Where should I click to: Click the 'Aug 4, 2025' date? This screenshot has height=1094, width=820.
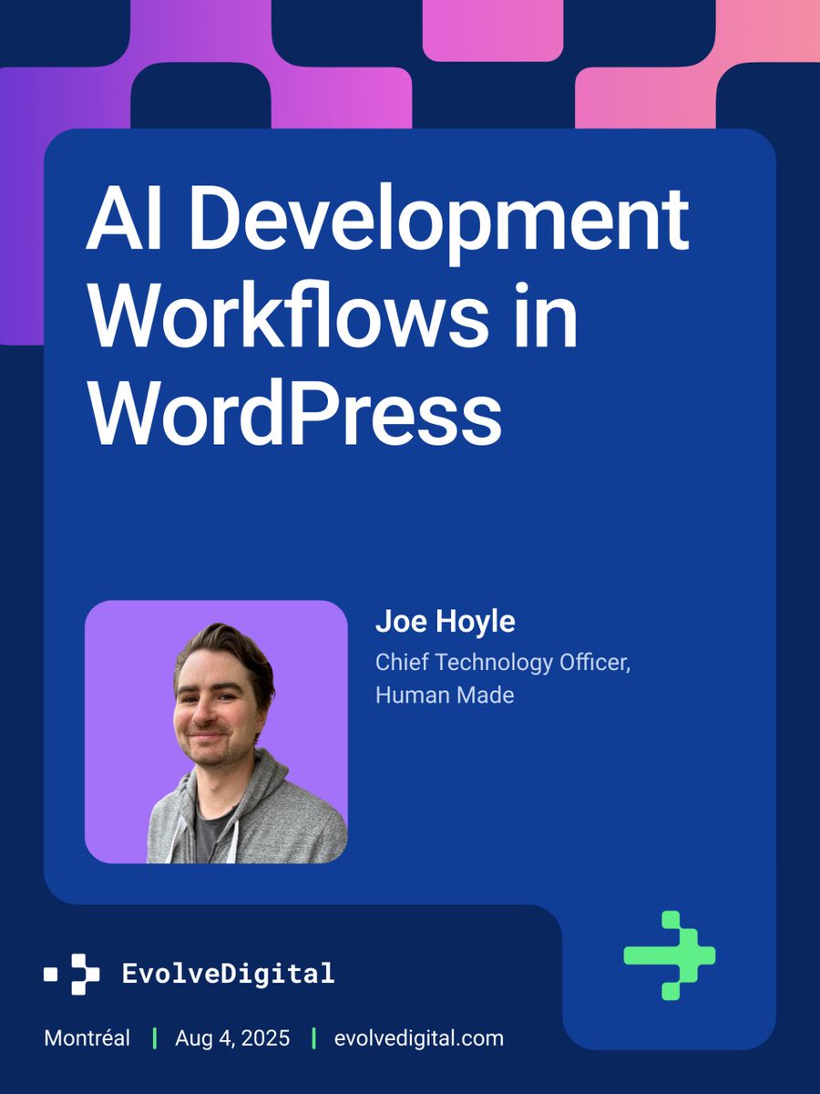(x=233, y=1037)
